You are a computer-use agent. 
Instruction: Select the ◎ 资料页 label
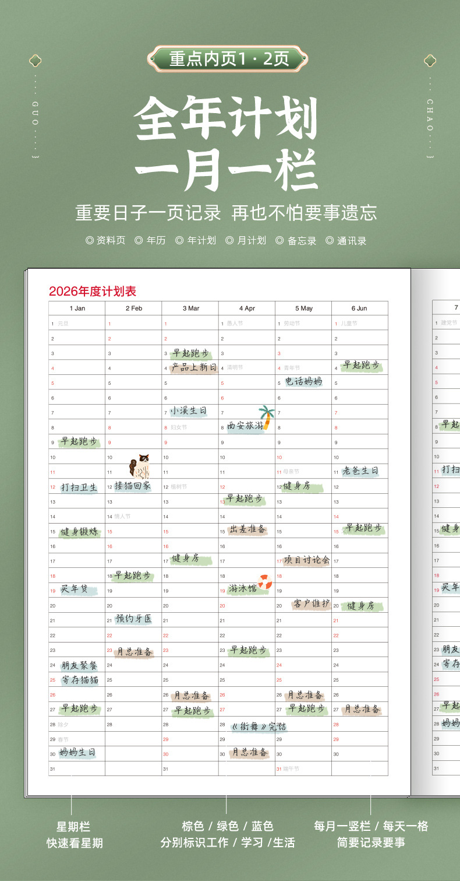coord(105,240)
